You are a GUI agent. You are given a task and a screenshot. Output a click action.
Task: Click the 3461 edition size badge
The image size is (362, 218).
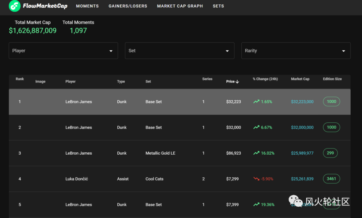[x=331, y=179]
